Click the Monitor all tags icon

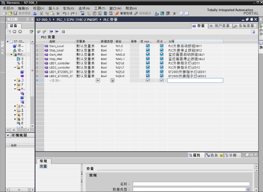(x=63, y=32)
